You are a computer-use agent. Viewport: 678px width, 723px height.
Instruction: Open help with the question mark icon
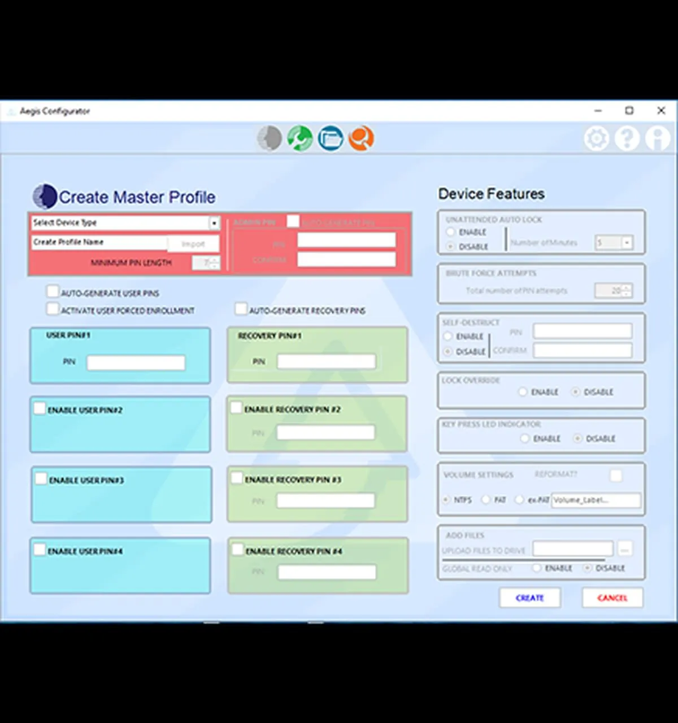pos(627,138)
